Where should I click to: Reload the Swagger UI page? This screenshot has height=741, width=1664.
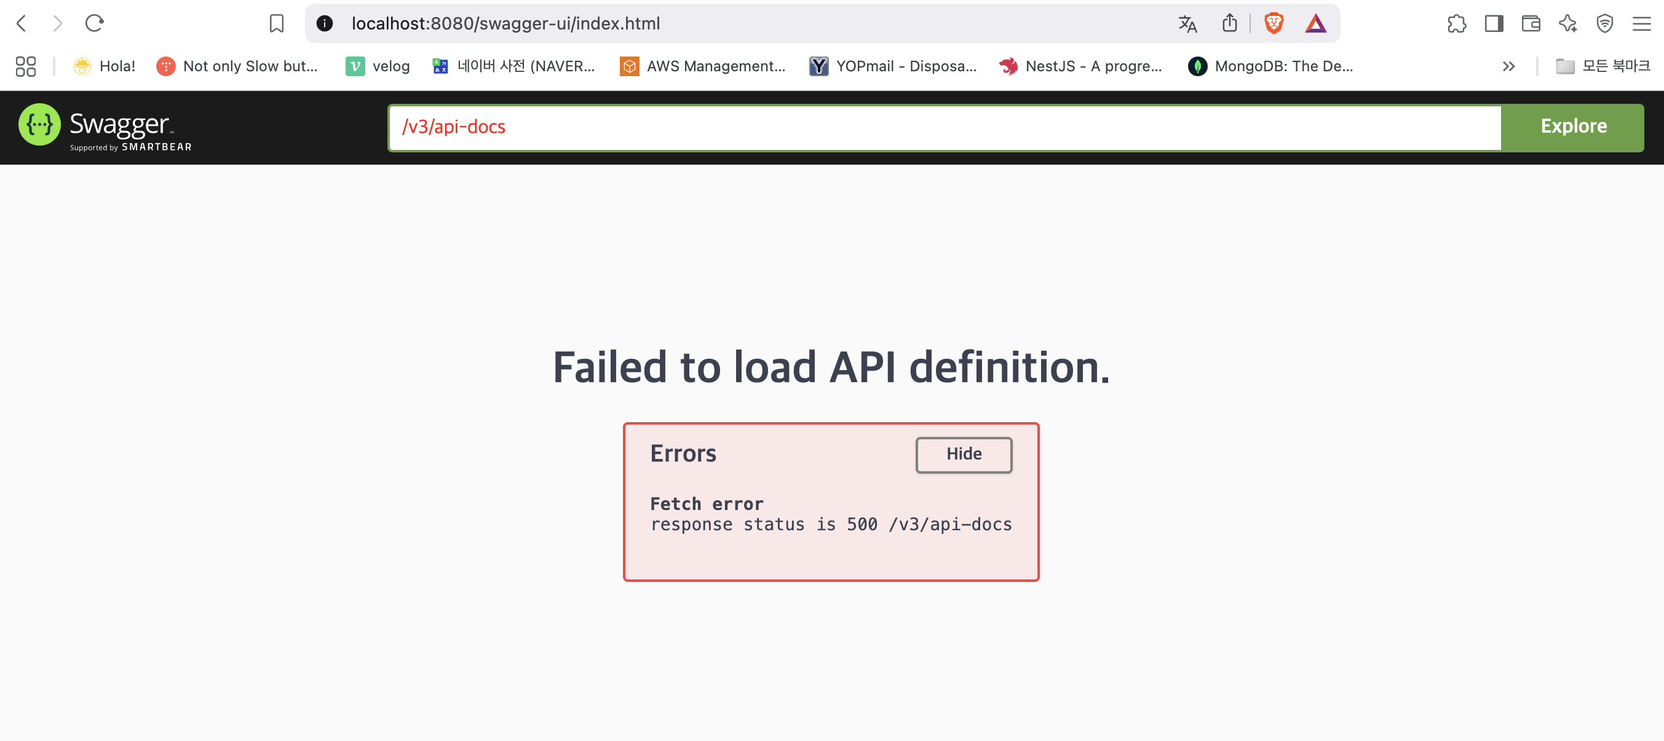[x=94, y=24]
